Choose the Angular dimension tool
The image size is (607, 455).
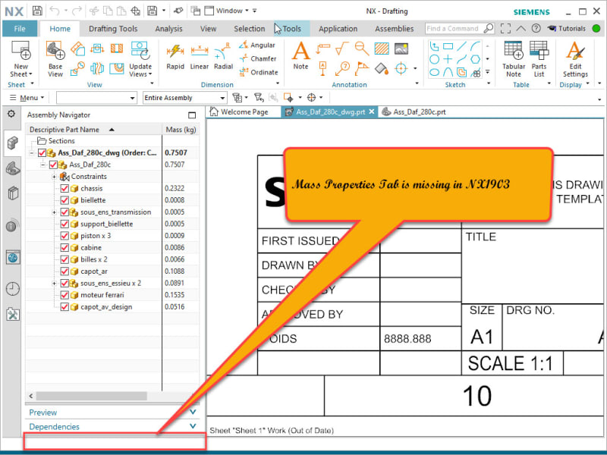257,45
